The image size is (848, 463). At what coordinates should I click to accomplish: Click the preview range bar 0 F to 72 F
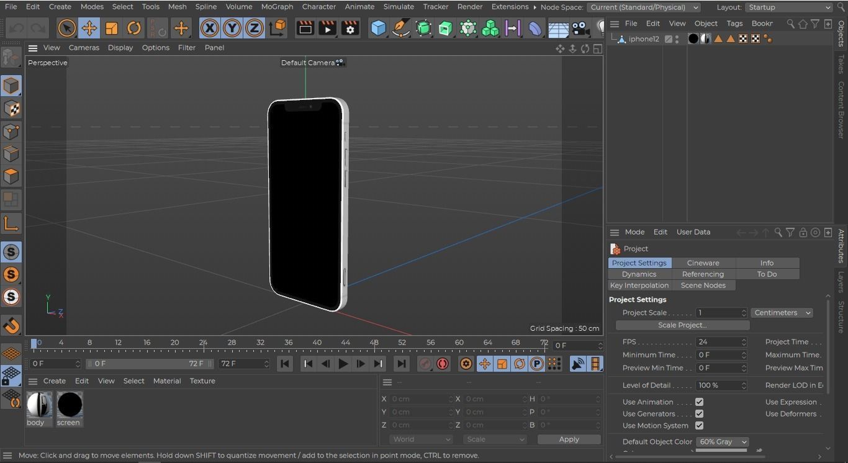point(149,364)
